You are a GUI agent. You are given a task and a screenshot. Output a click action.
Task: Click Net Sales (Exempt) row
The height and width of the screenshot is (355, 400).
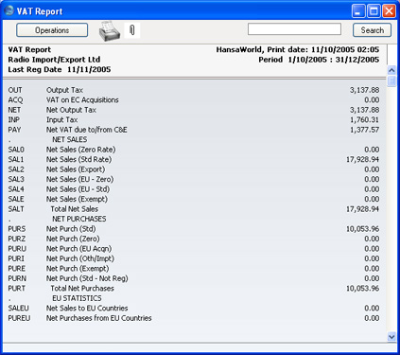tap(194, 199)
